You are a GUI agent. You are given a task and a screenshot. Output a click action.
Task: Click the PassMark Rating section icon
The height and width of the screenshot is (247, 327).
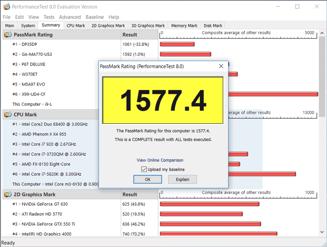tap(8, 35)
